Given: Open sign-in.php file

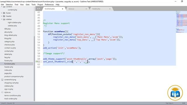Looking at the screenshot, I should coord(8,89).
